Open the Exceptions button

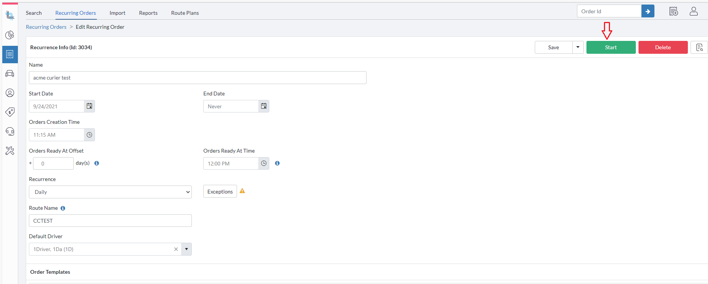coord(220,192)
